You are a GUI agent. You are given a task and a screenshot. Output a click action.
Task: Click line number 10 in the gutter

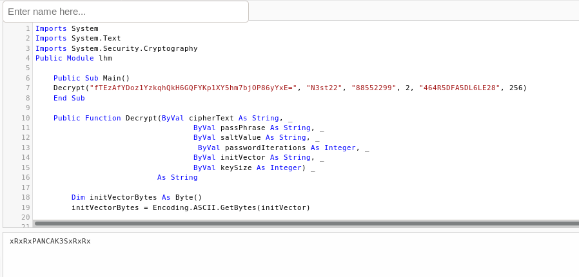26,118
